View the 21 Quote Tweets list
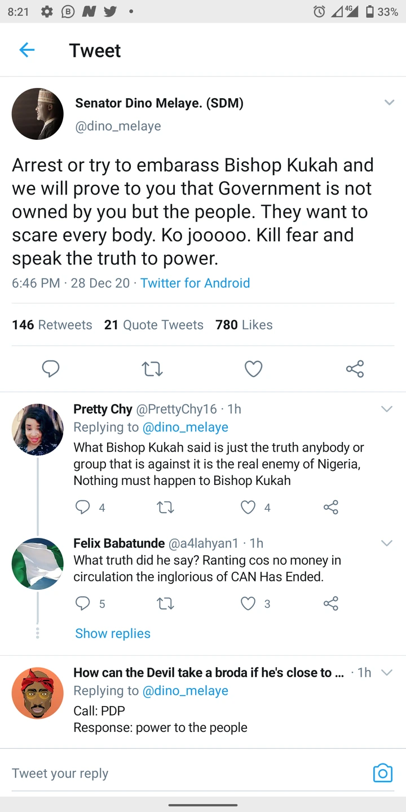 [154, 325]
